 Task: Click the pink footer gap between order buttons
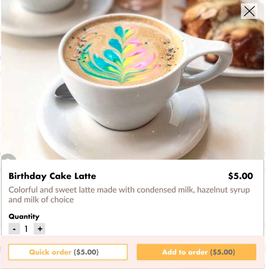point(132,252)
